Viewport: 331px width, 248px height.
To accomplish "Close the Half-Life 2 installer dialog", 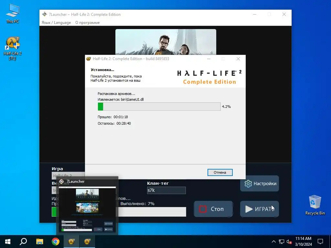I will (x=238, y=59).
